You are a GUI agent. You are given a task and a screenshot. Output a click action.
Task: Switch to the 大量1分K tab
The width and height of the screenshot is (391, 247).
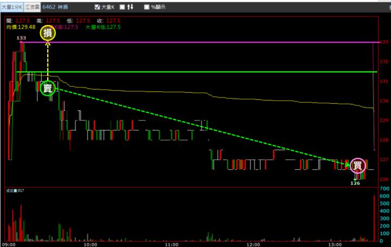coord(11,7)
